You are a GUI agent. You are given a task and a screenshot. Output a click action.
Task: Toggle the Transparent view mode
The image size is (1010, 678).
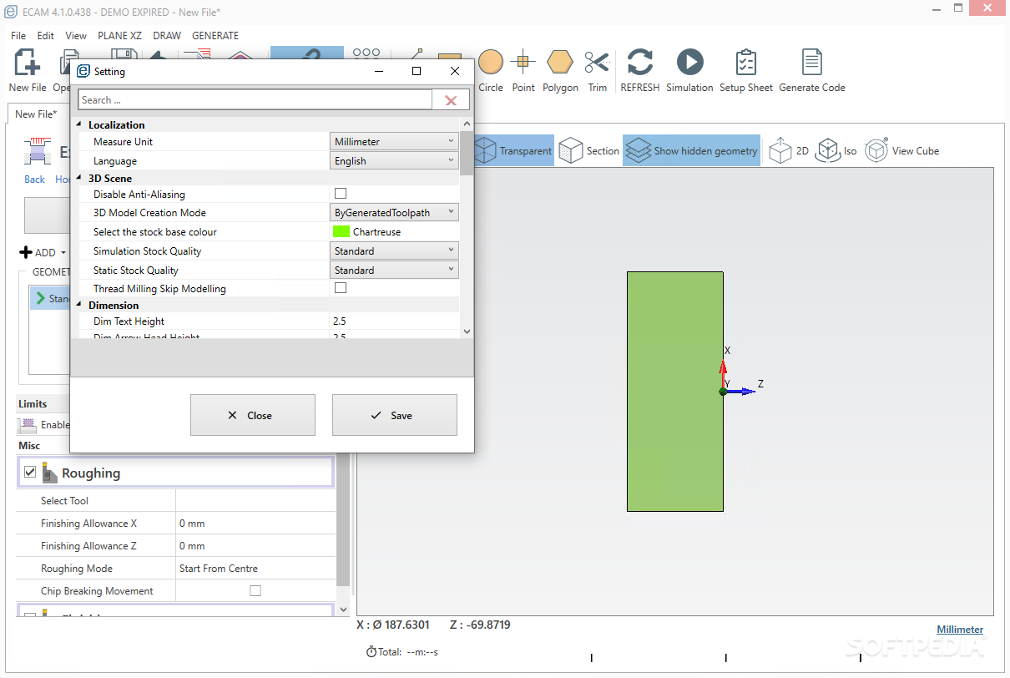tap(513, 151)
